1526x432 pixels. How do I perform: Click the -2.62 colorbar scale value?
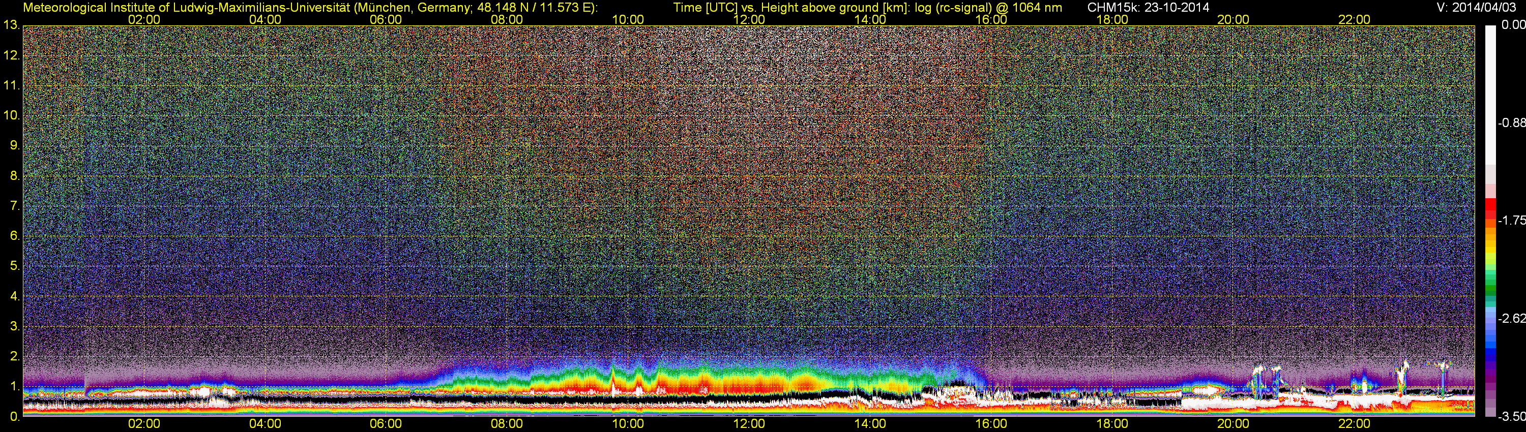point(1512,318)
